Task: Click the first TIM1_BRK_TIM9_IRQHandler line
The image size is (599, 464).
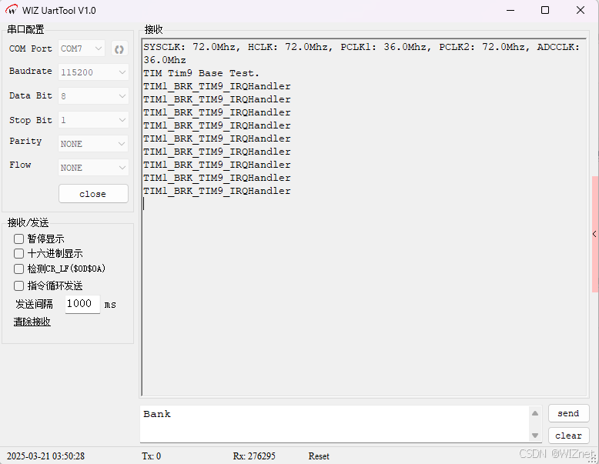Action: pos(217,86)
